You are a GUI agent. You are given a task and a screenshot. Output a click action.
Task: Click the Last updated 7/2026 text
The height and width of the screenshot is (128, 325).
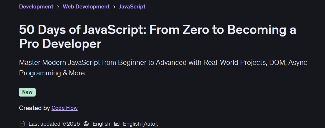[x=54, y=124]
